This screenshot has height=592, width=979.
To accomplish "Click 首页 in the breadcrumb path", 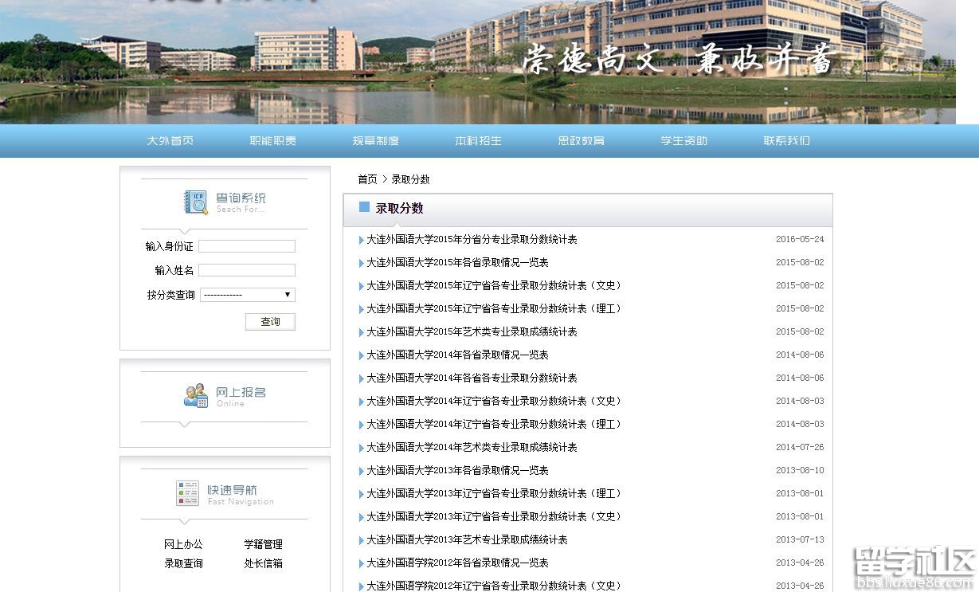I will (367, 179).
